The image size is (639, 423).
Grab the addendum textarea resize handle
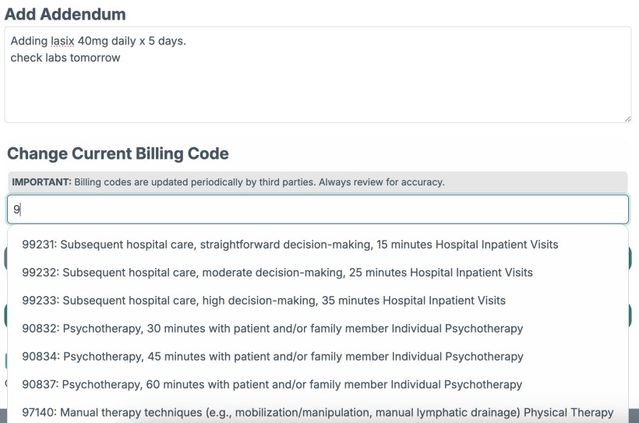click(x=627, y=118)
